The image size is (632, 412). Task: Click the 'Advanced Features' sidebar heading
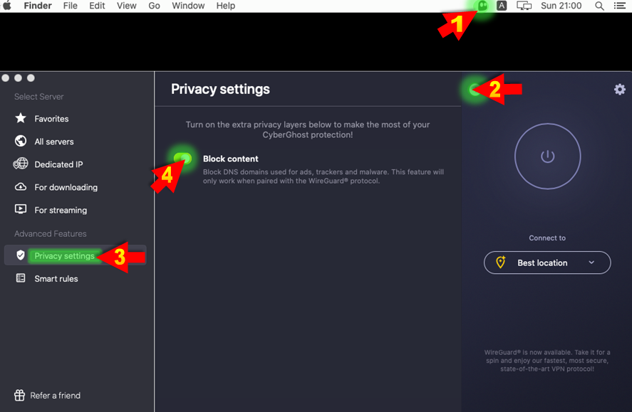point(51,234)
